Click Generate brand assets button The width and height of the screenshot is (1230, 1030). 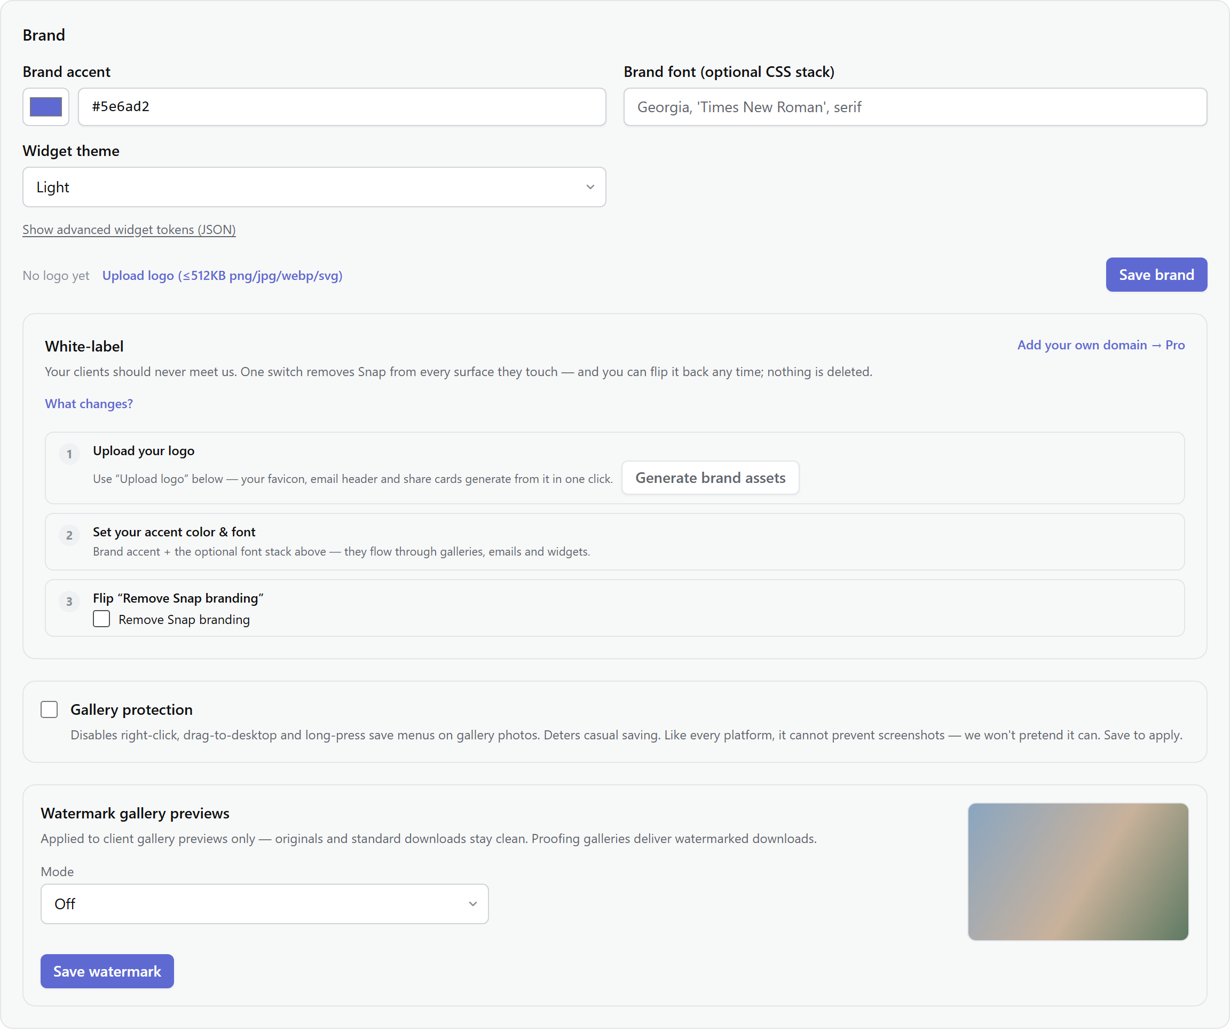(710, 478)
